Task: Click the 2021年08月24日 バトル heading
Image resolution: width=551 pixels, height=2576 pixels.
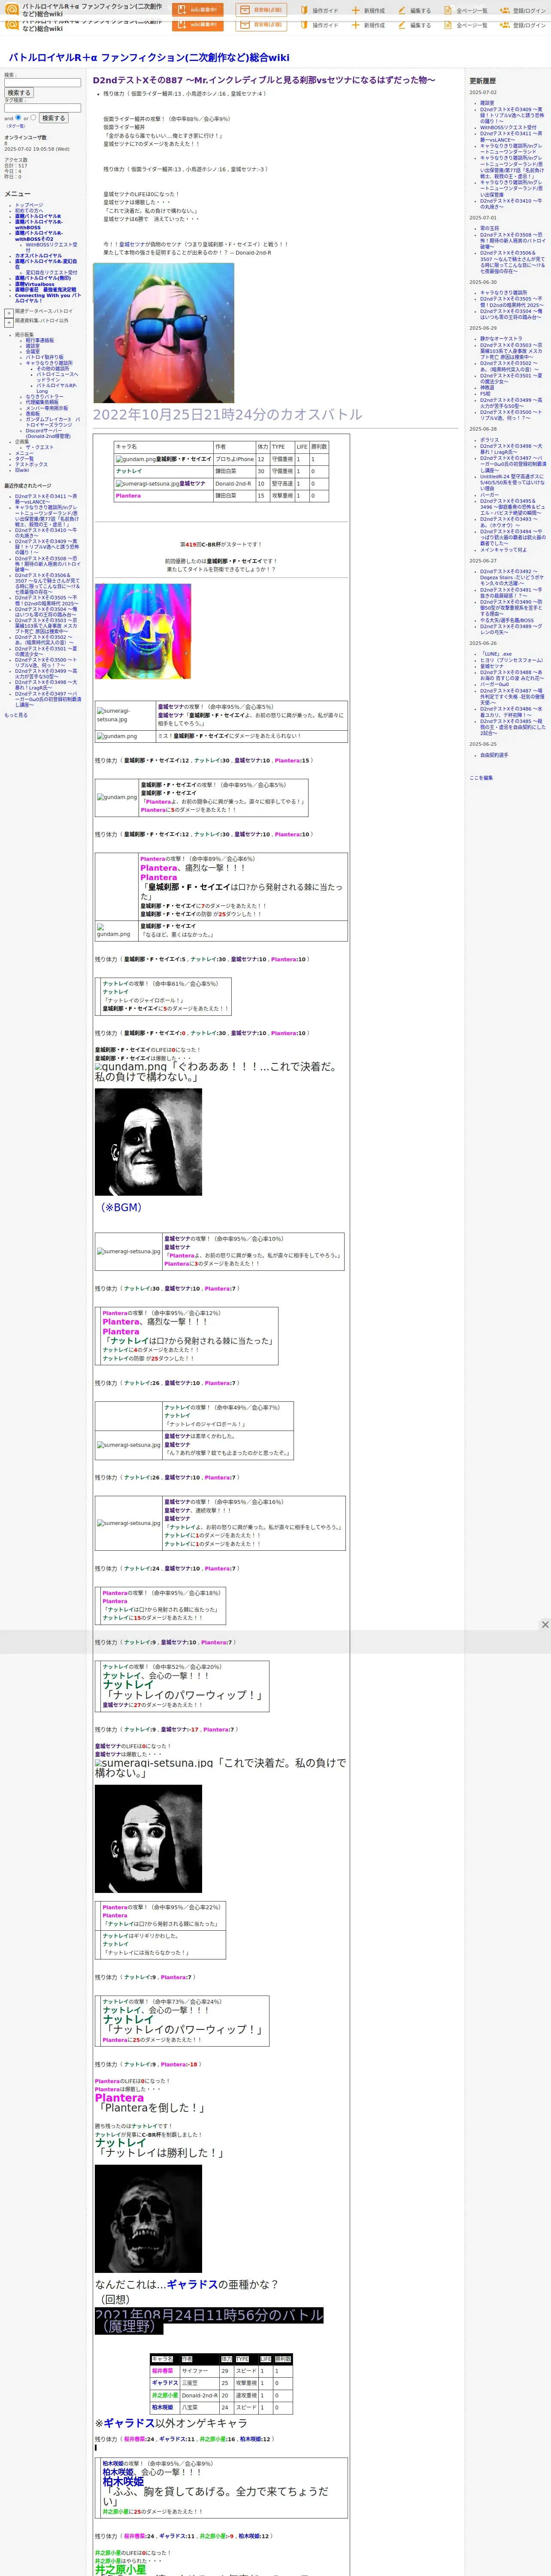Action: 209,2320
